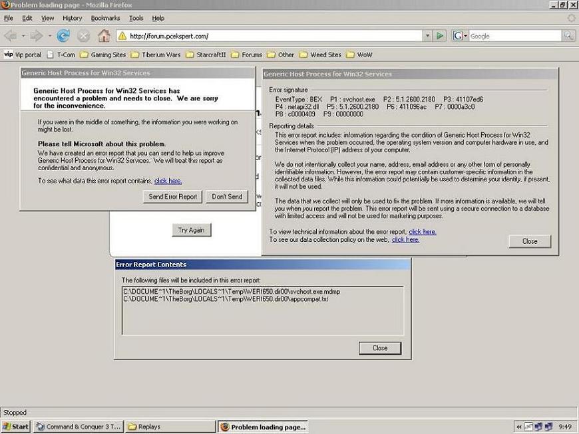This screenshot has width=579, height=434.
Task: Click the Start button
Action: pyautogui.click(x=16, y=427)
